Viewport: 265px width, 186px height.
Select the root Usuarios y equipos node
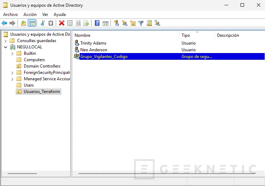click(40, 34)
